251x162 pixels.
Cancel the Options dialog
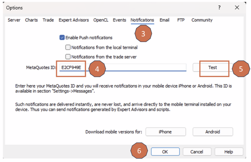pyautogui.click(x=197, y=151)
